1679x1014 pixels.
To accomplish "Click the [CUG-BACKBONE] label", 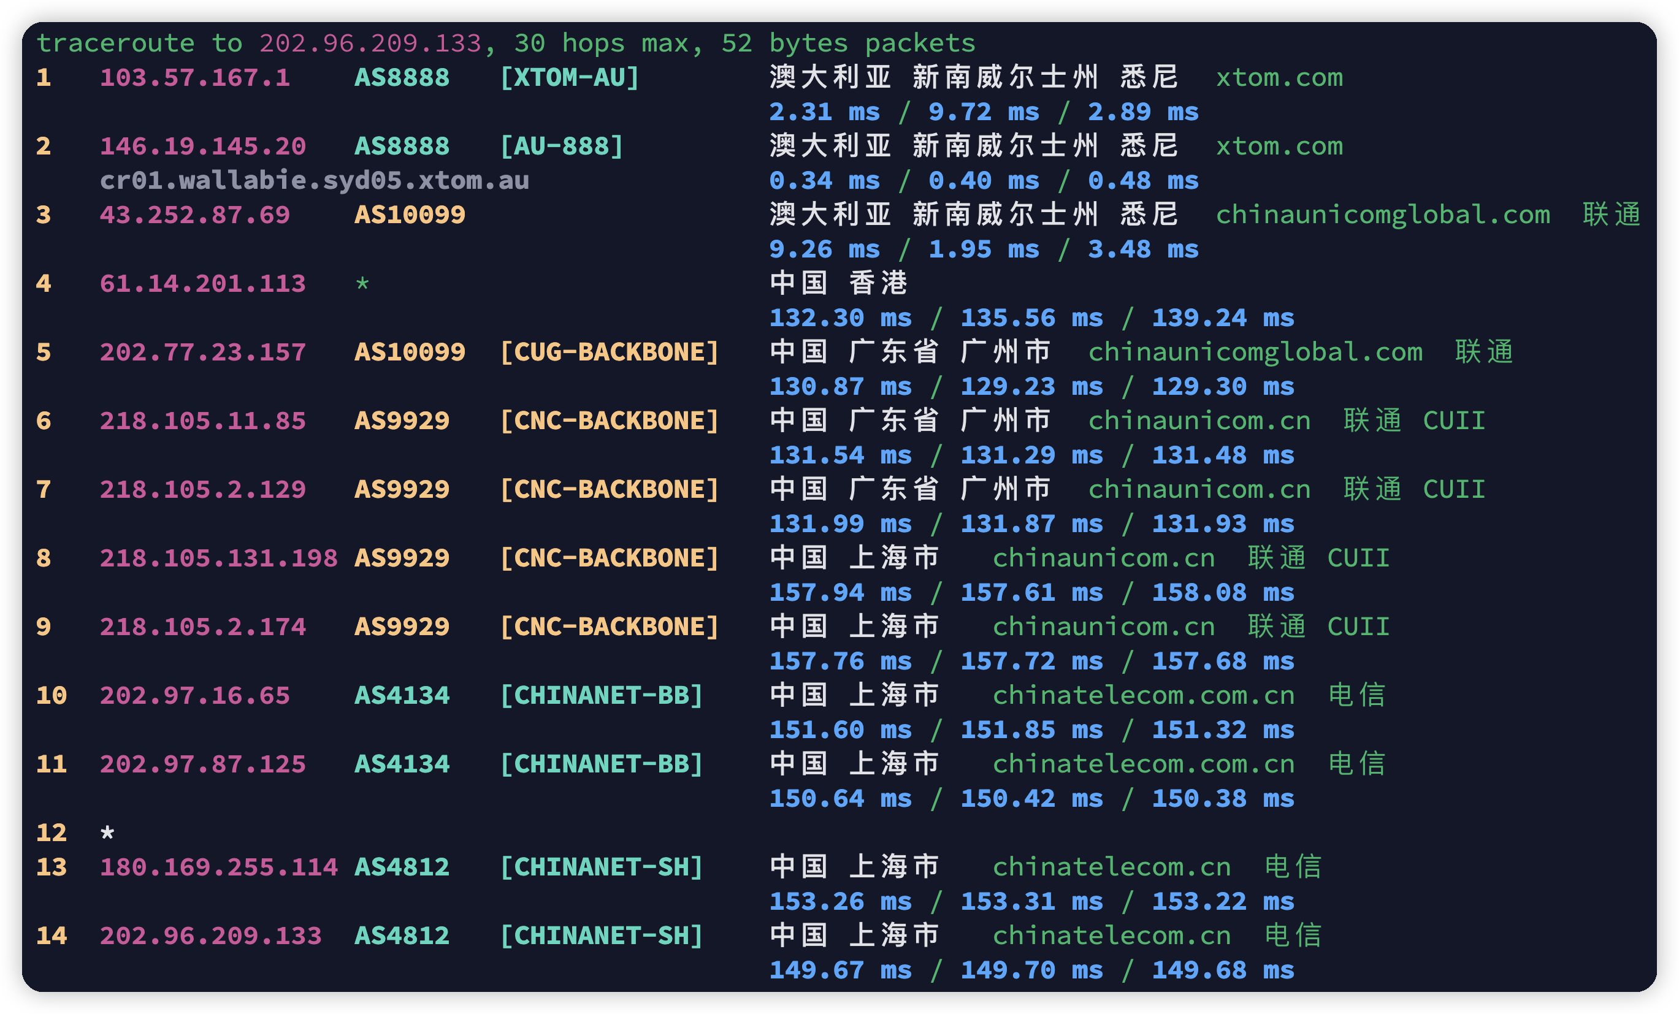I will point(609,353).
